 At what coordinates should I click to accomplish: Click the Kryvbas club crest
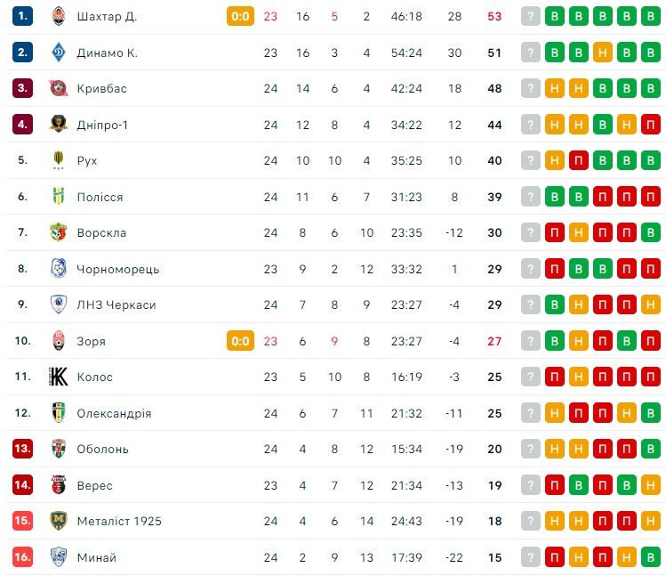[59, 88]
